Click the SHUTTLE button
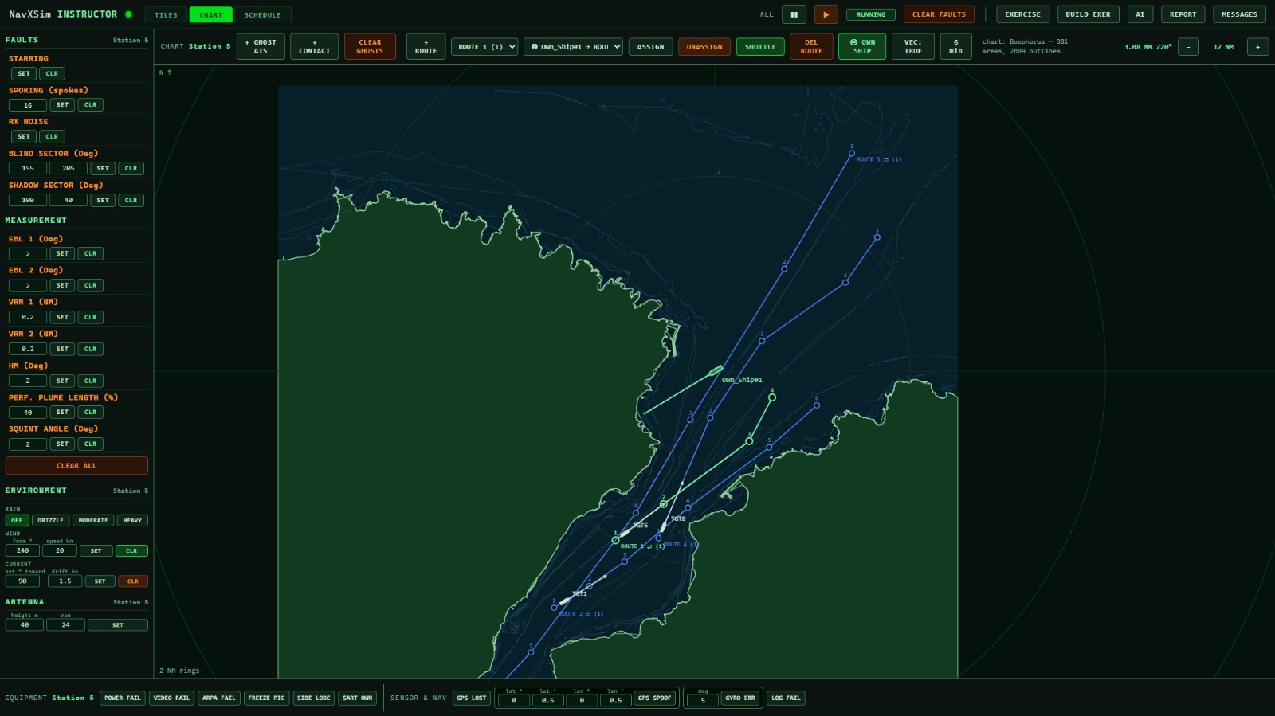Screen dimensions: 1275x716 tap(760, 46)
